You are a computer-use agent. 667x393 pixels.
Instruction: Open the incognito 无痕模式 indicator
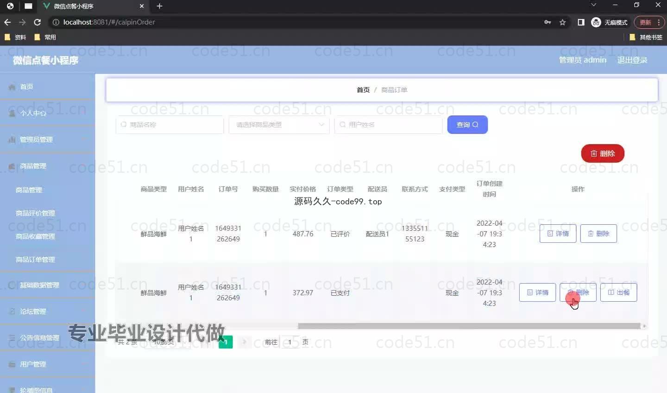pos(610,22)
